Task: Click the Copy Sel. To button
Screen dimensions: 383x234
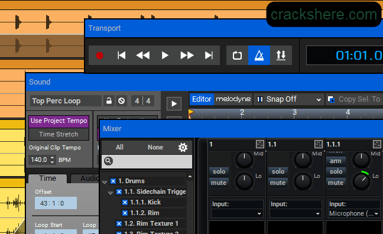Action: pyautogui.click(x=355, y=99)
